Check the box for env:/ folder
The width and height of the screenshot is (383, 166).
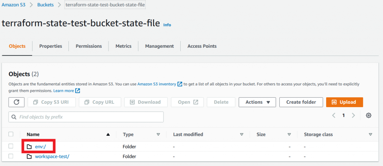point(11,147)
